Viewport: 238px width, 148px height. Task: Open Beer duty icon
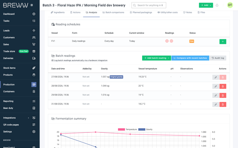(x=34, y=108)
